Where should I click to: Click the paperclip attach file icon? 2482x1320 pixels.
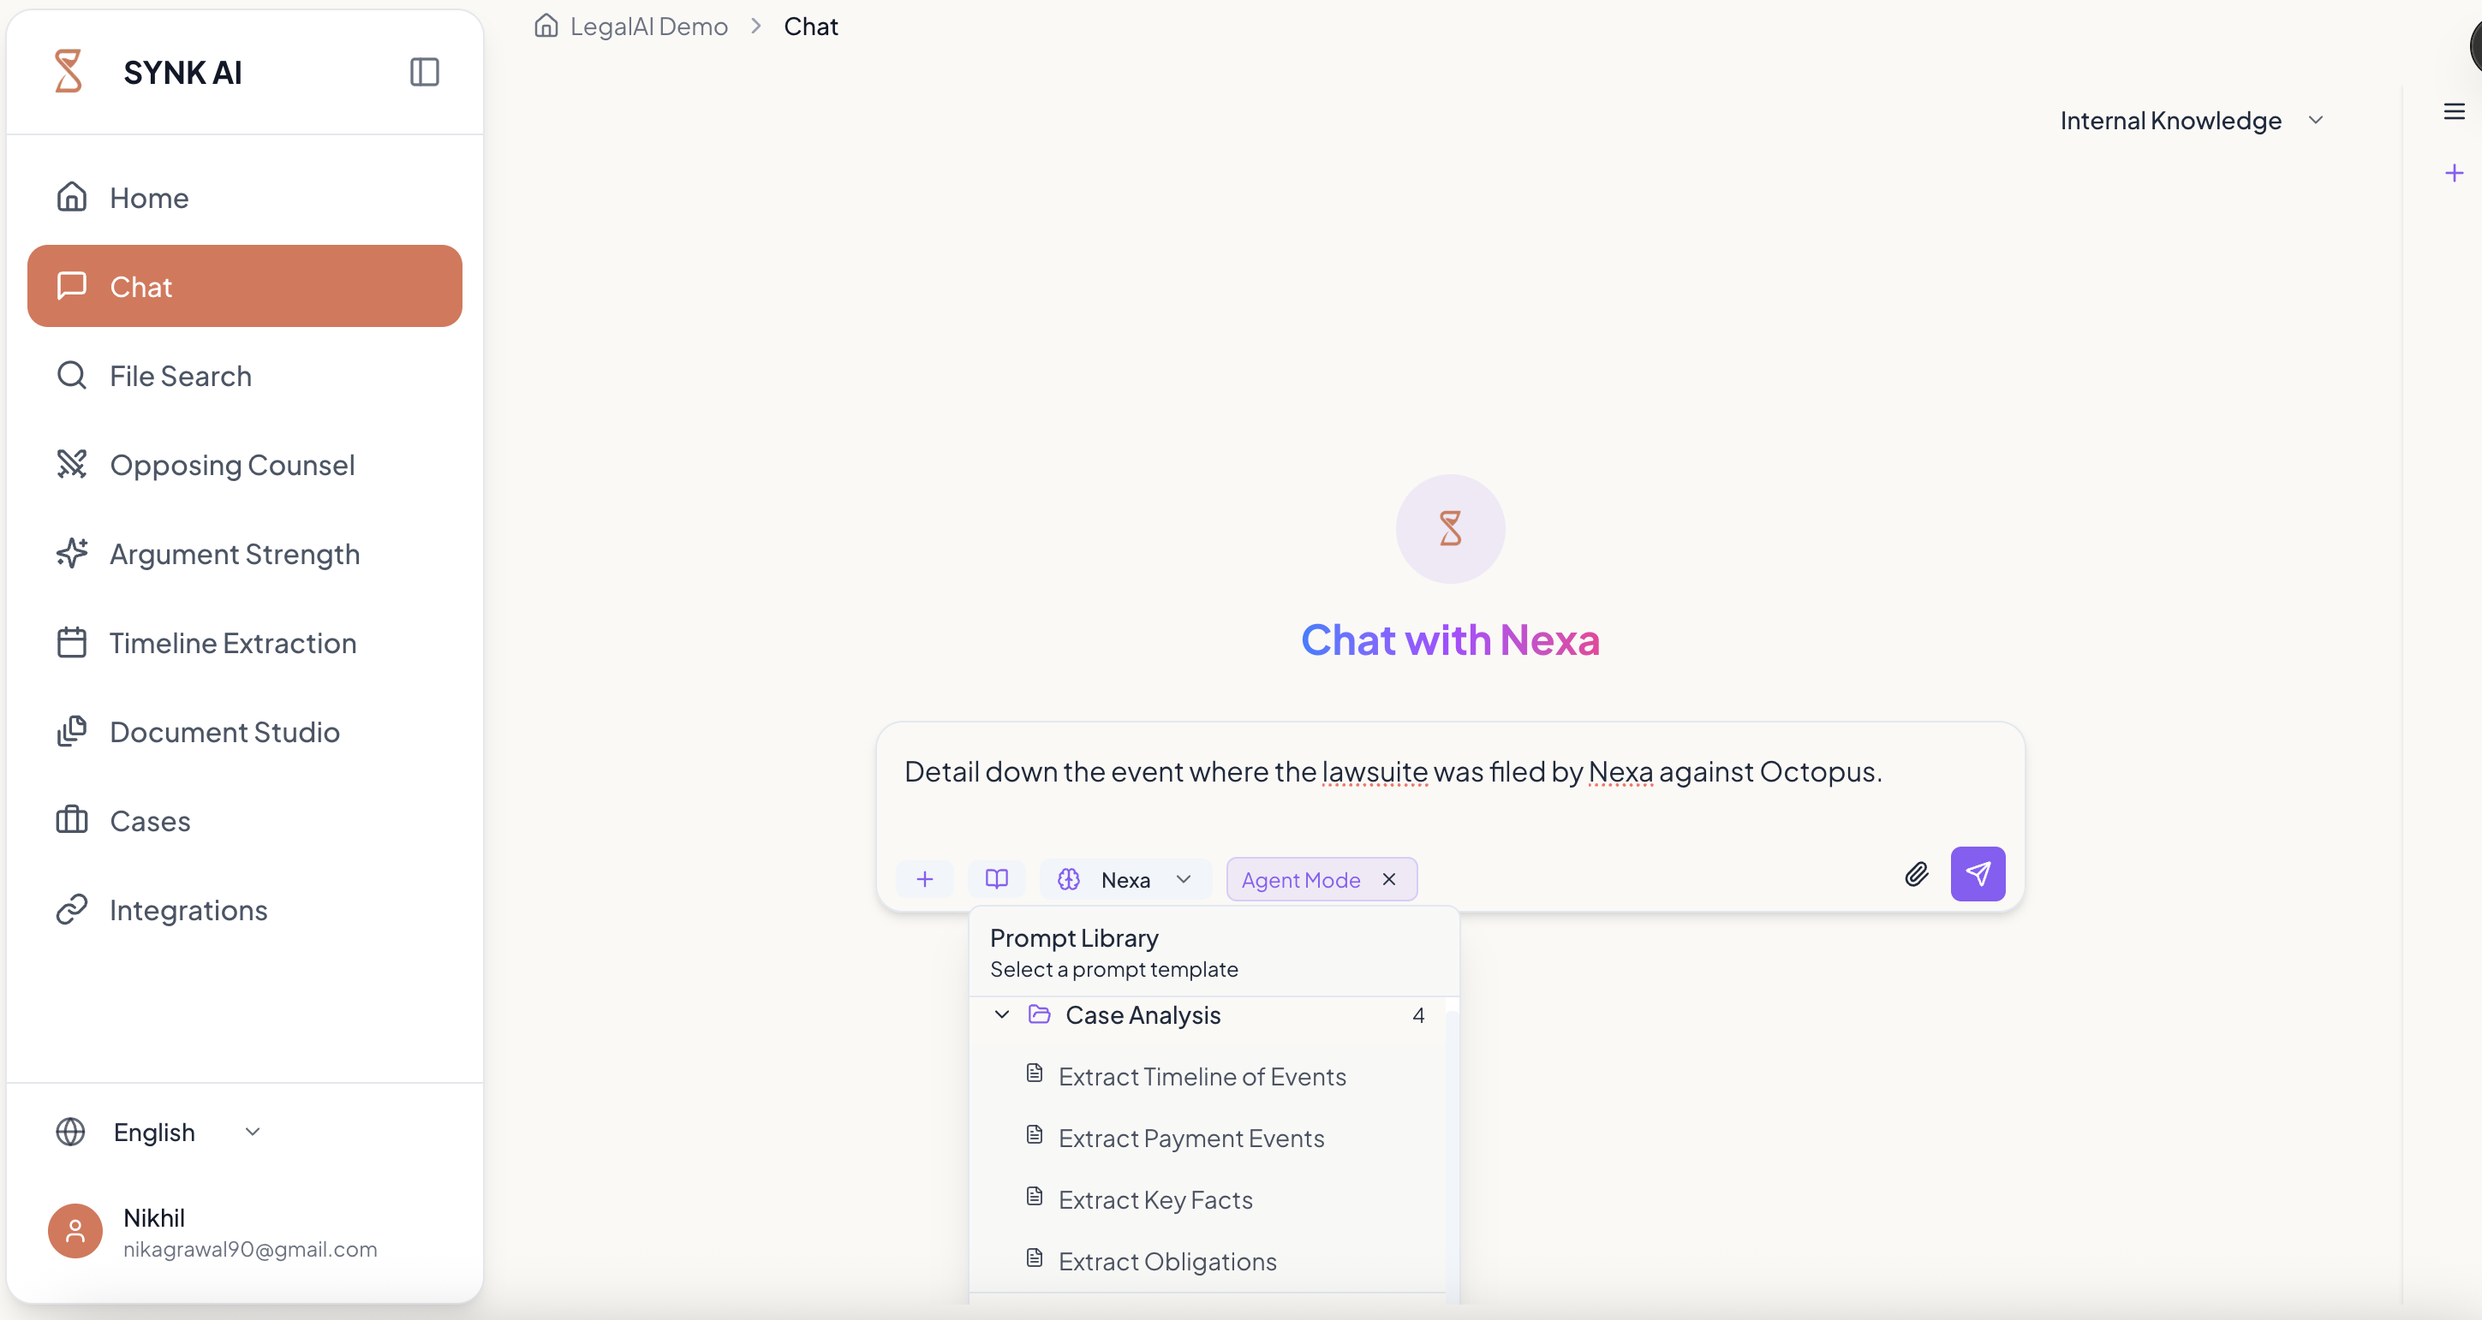[1917, 874]
